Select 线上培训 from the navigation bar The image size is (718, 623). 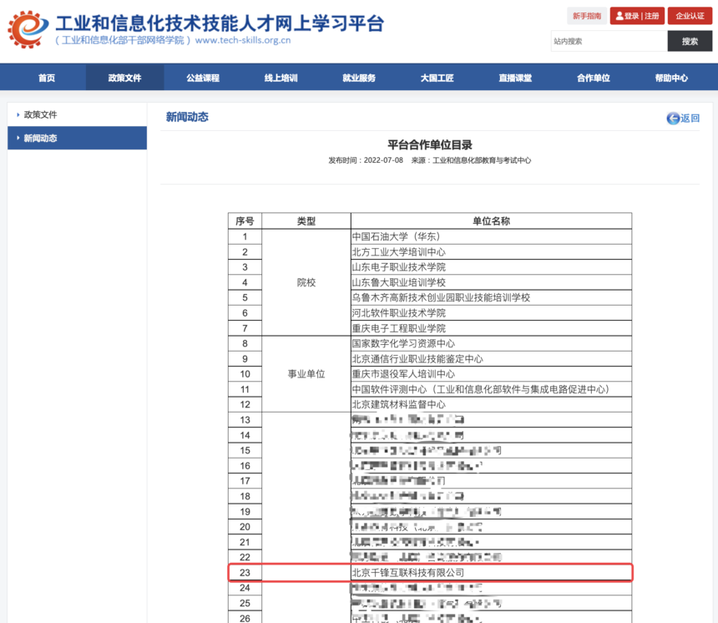pyautogui.click(x=281, y=78)
